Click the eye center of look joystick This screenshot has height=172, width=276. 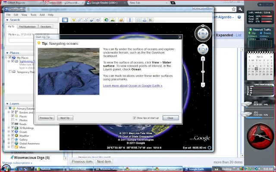click(203, 34)
